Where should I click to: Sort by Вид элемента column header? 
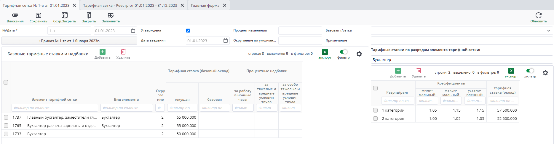pyautogui.click(x=126, y=100)
